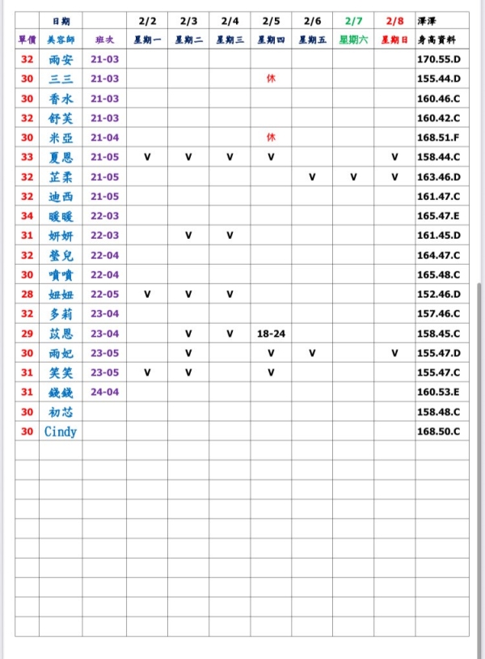Select the 170.55.D height data cell
Screen dimensions: 485x659
[439, 59]
